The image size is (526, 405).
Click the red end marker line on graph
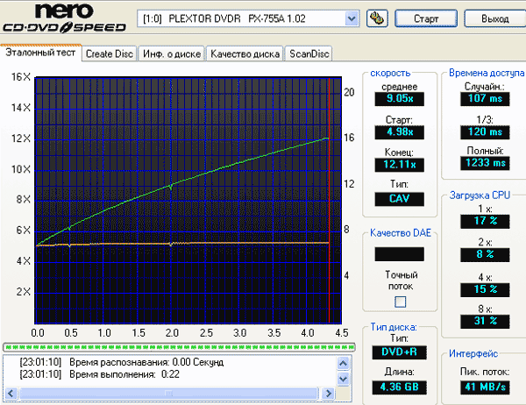[x=329, y=201]
